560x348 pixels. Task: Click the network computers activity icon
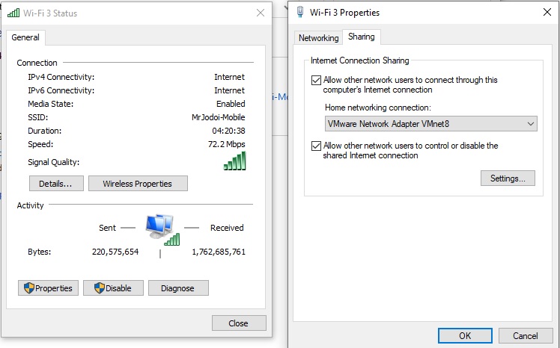(x=160, y=228)
